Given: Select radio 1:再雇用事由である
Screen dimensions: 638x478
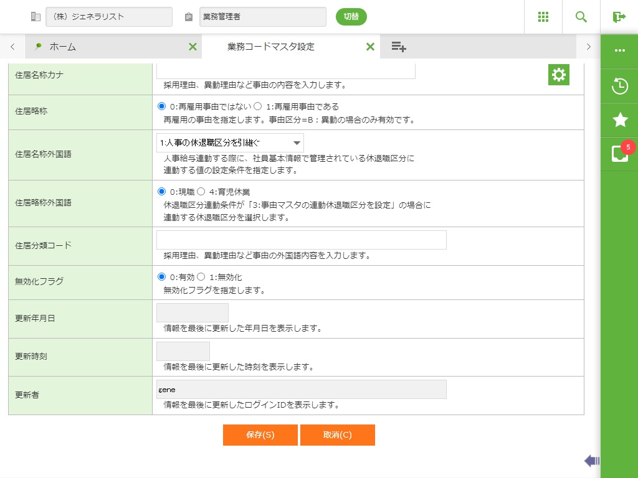Looking at the screenshot, I should click(x=258, y=106).
